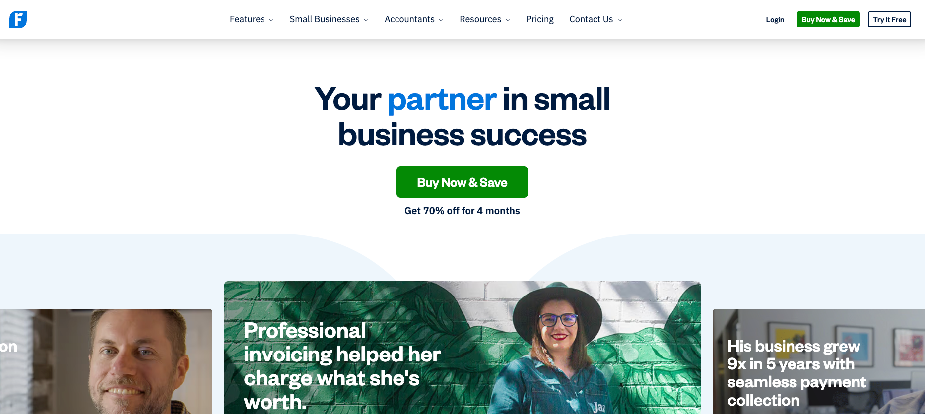Open the business grew 9x story card
Screen dimensions: 925x414
coord(819,361)
